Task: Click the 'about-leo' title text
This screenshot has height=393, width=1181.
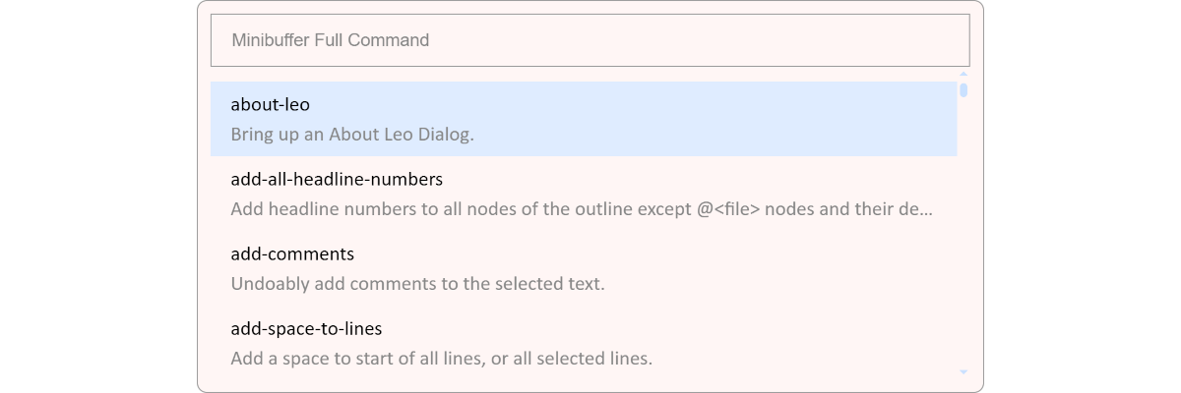Action: [x=271, y=104]
